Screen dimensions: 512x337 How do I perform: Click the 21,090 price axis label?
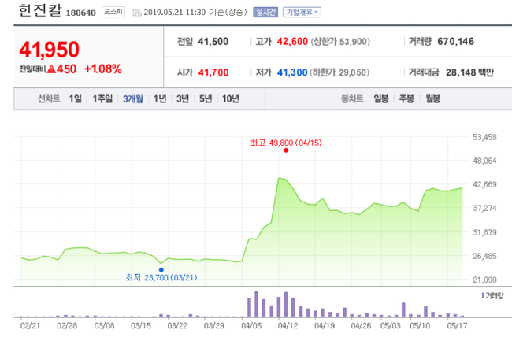point(484,280)
